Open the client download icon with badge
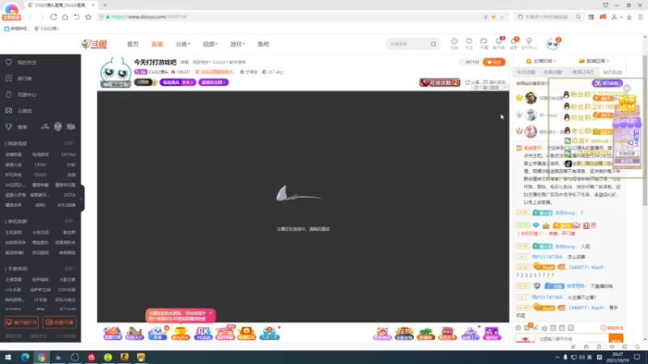 click(499, 44)
